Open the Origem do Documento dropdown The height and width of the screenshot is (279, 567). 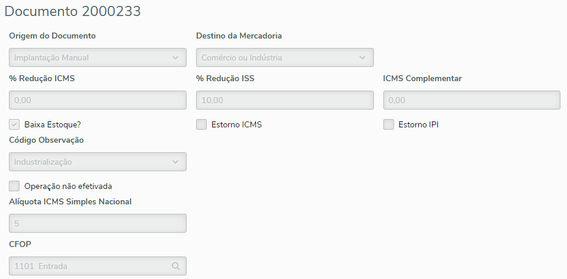pos(98,57)
